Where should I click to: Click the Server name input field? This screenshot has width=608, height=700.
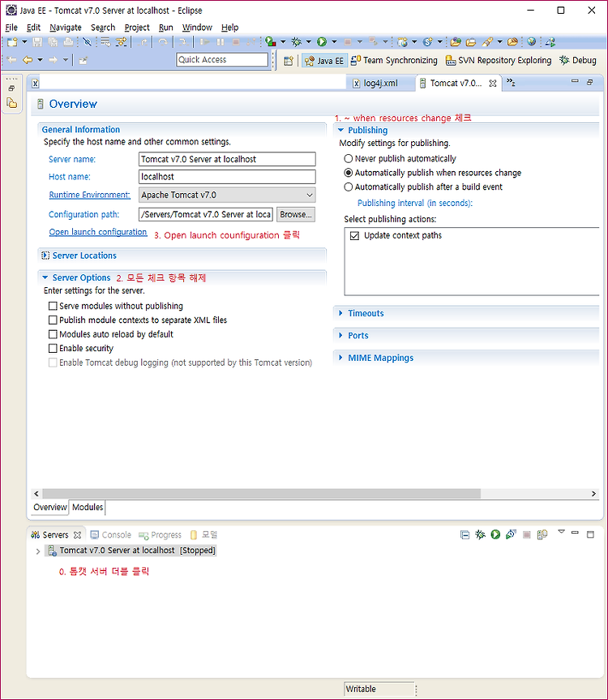tap(227, 159)
